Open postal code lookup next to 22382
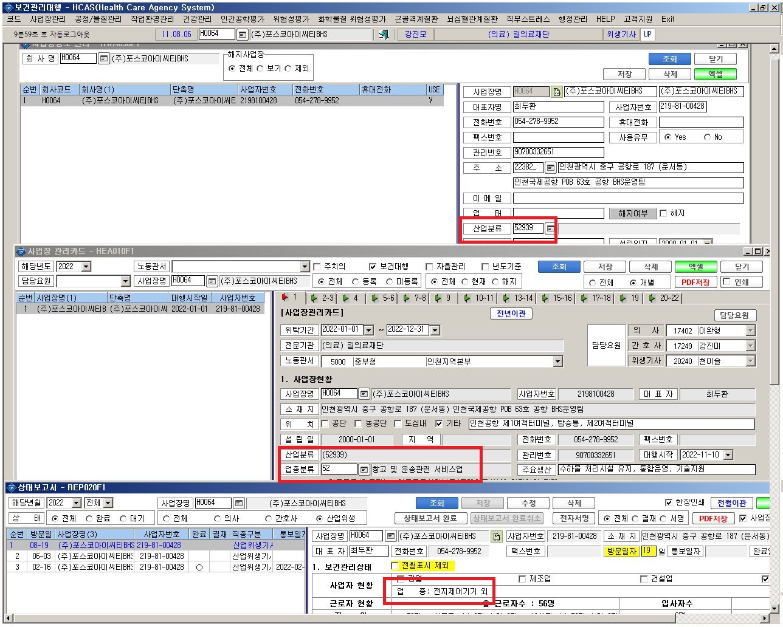 550,168
